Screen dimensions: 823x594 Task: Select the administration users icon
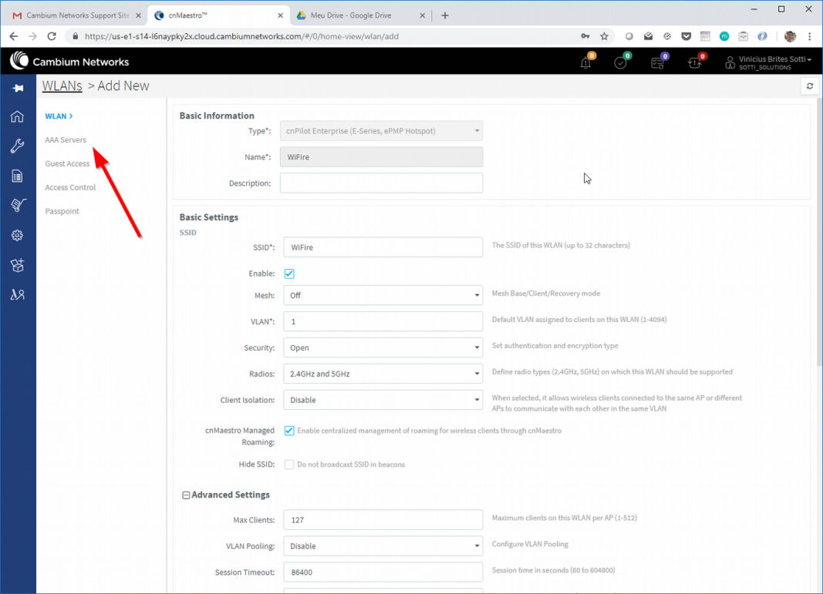(x=17, y=294)
